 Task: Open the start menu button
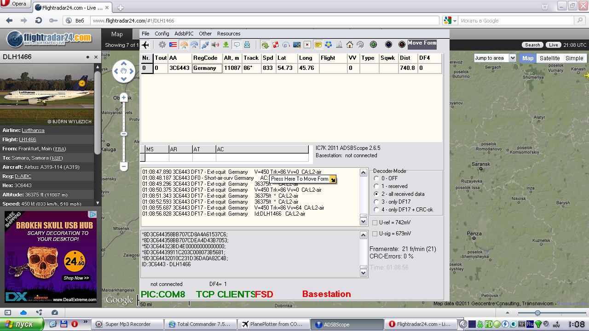[22, 324]
